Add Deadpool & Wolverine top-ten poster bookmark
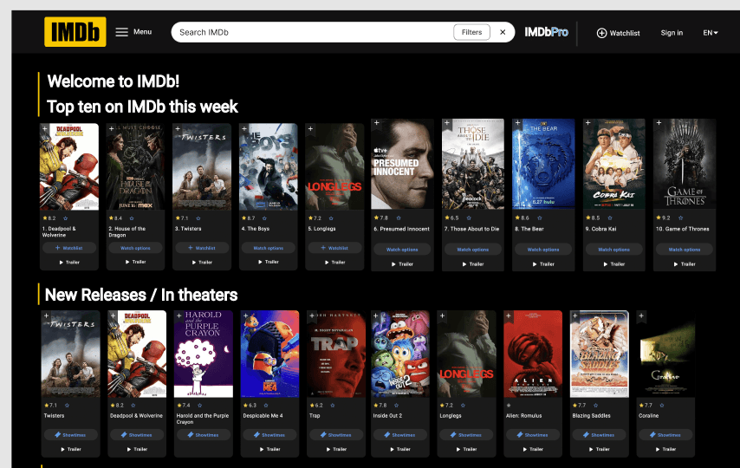 click(44, 128)
